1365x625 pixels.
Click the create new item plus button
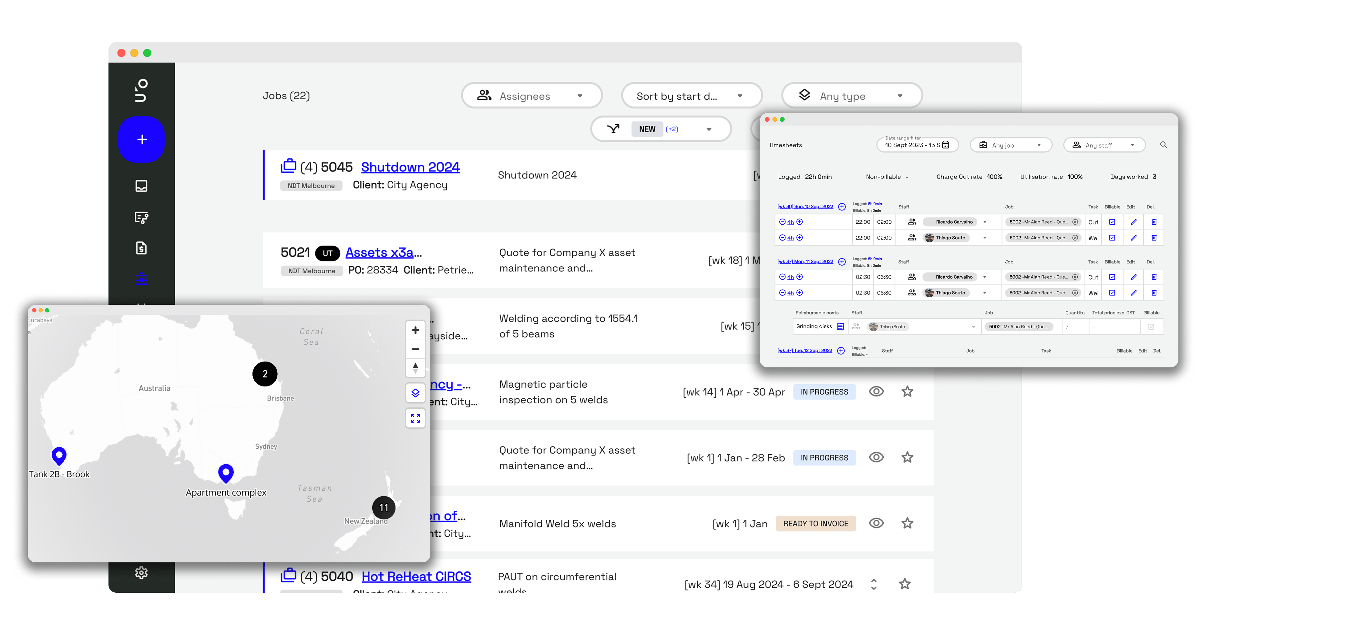pos(142,138)
